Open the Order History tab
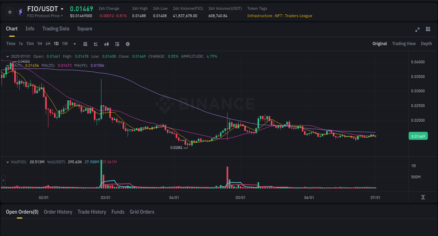 click(58, 212)
